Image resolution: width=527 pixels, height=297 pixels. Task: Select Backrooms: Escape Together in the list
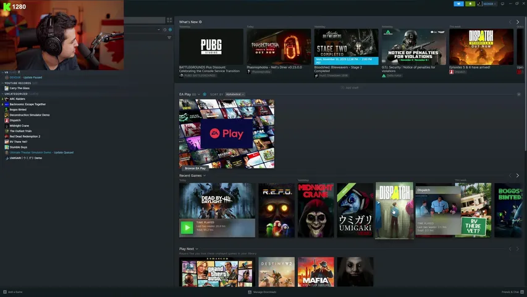point(28,105)
